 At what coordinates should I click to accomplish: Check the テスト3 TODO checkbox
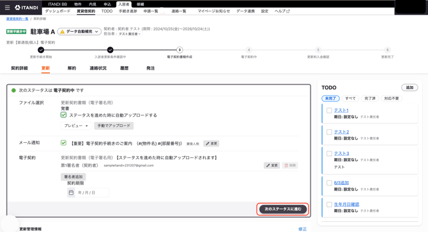coord(329,154)
